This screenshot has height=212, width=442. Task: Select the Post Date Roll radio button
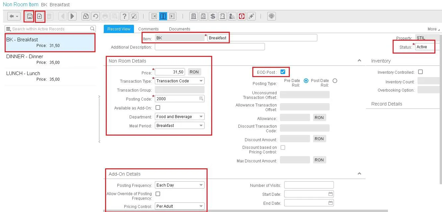(335, 81)
